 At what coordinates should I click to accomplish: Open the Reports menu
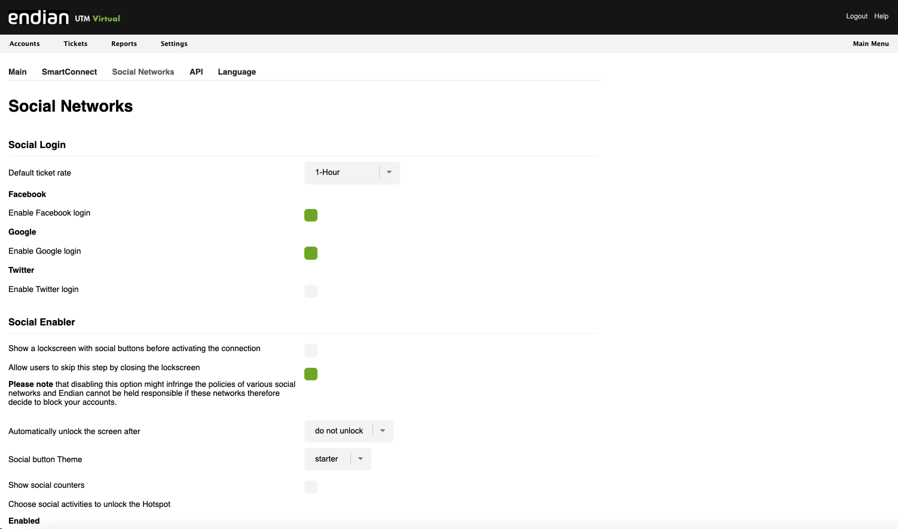pos(124,44)
